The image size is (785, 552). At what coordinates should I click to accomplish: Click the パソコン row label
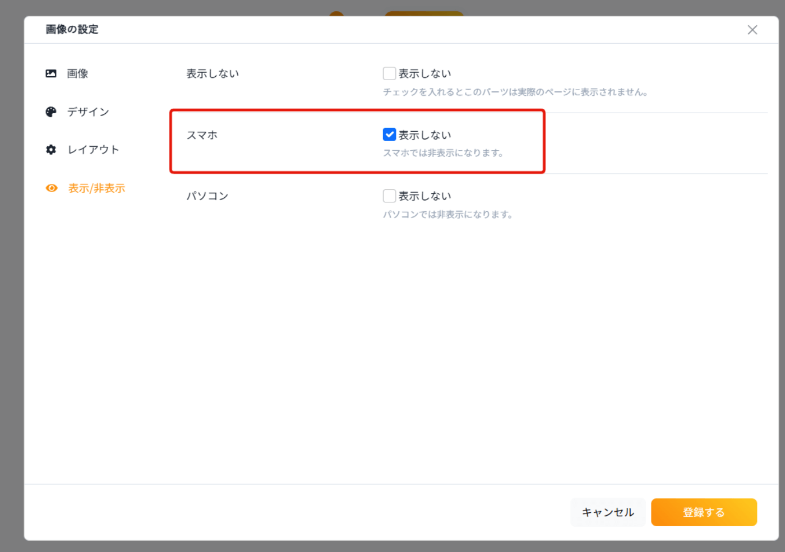coord(207,196)
